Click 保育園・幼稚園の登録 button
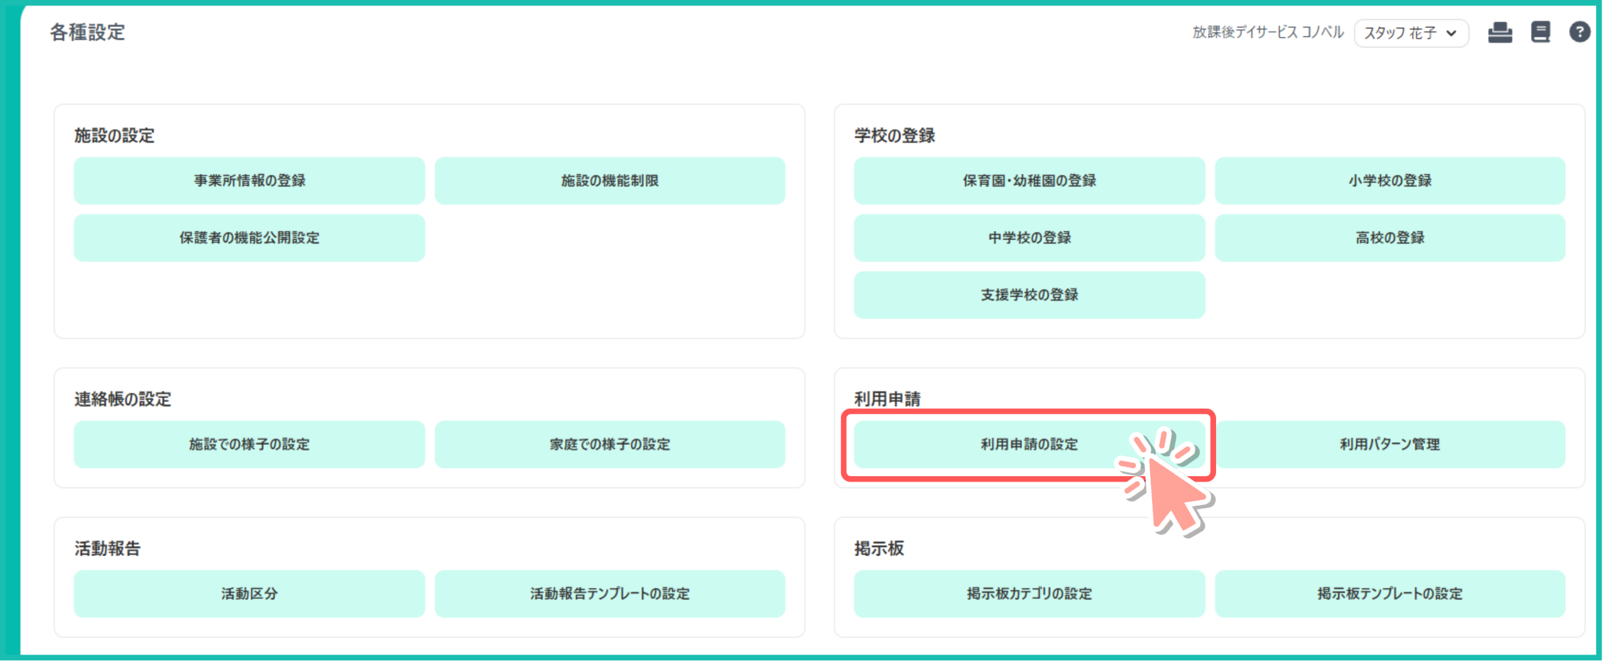 point(1029,181)
